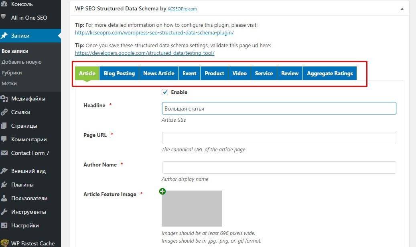Choose Добавить новую in the sidebar
Viewport: 416px width, 247px height.
(22, 62)
